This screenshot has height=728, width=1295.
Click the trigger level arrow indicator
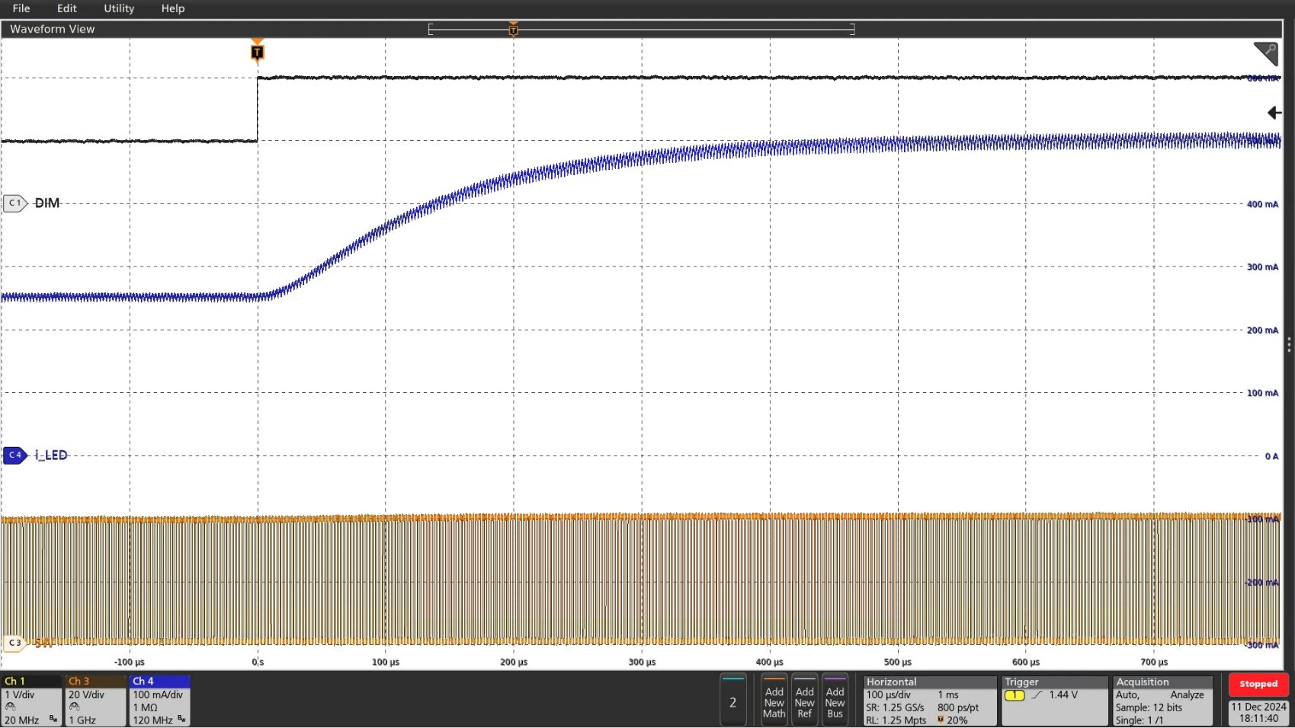1274,113
